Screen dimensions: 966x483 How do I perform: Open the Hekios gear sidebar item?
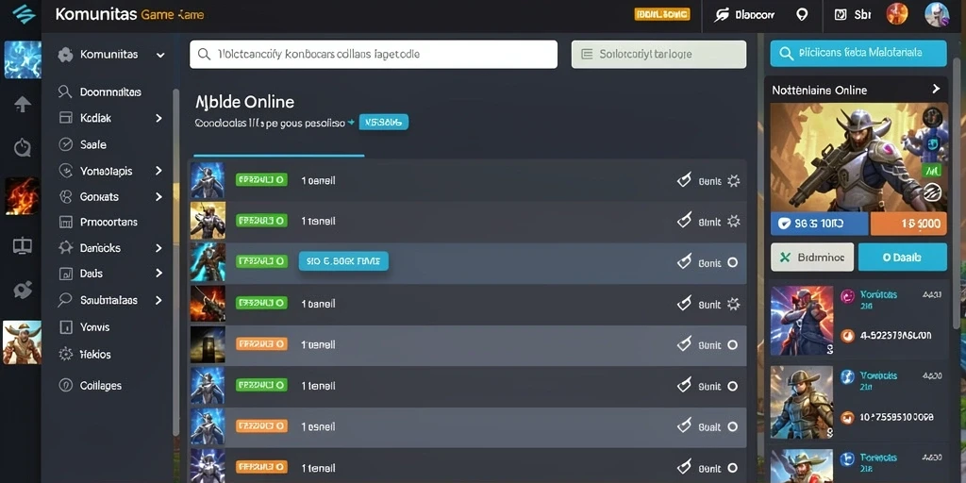point(85,355)
